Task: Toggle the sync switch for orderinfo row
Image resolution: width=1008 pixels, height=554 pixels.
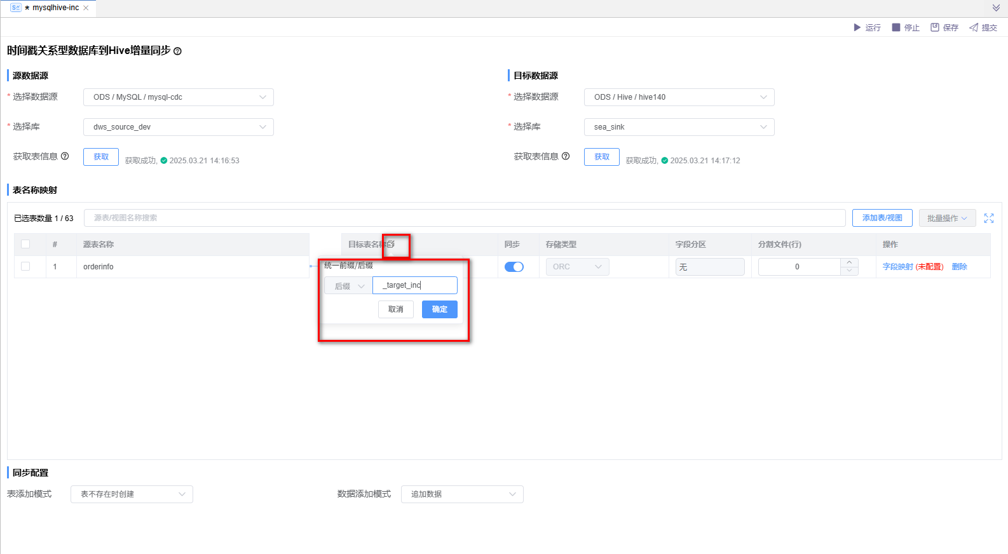Action: 514,267
